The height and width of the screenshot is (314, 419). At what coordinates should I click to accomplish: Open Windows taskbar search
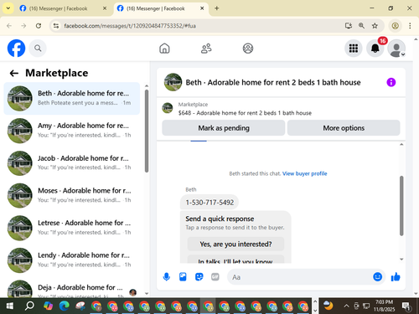coord(29,306)
